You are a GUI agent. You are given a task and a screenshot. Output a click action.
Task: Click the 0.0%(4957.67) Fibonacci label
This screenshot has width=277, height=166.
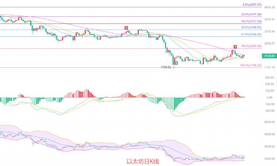tap(252, 5)
